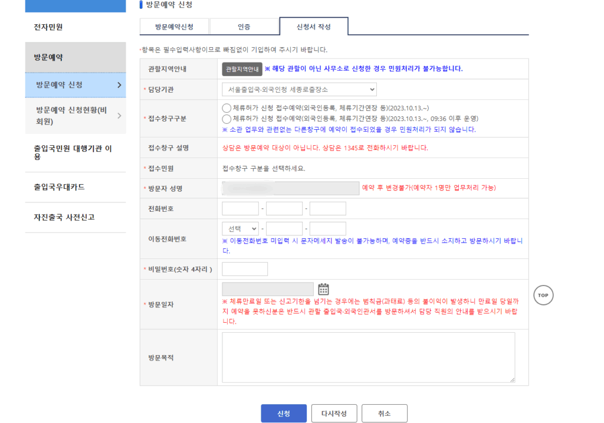The height and width of the screenshot is (423, 604).
Task: Switch to 방문예약신청 tab
Action: click(174, 27)
